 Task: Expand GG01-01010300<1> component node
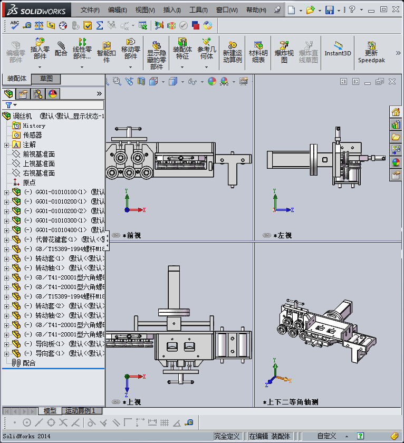tap(6, 221)
